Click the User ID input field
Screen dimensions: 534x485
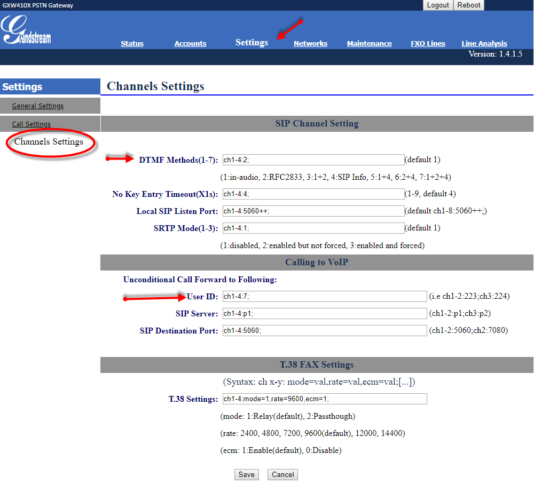pyautogui.click(x=325, y=297)
